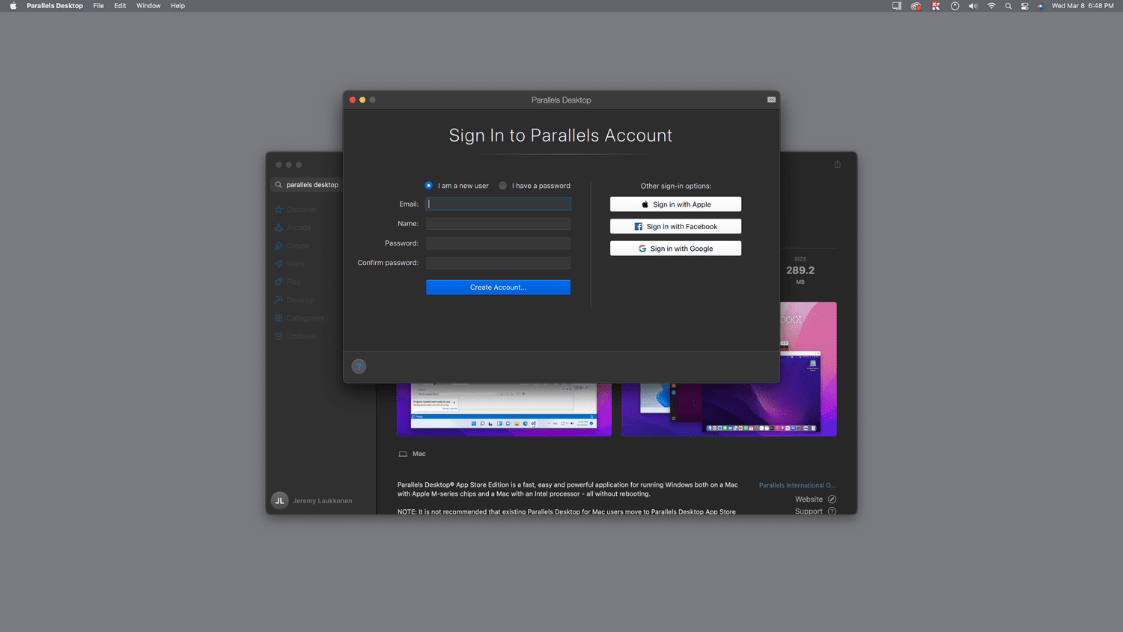Open the Help menu
Viewport: 1123px width, 632px height.
(x=177, y=6)
